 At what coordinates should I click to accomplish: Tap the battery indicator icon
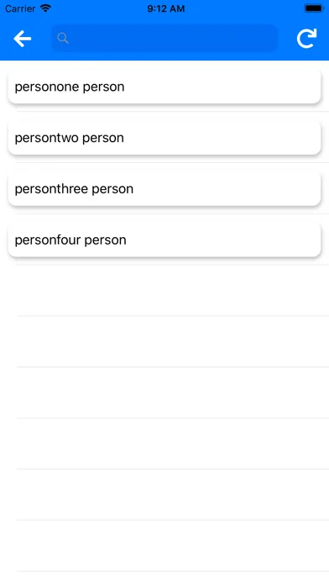pyautogui.click(x=314, y=8)
